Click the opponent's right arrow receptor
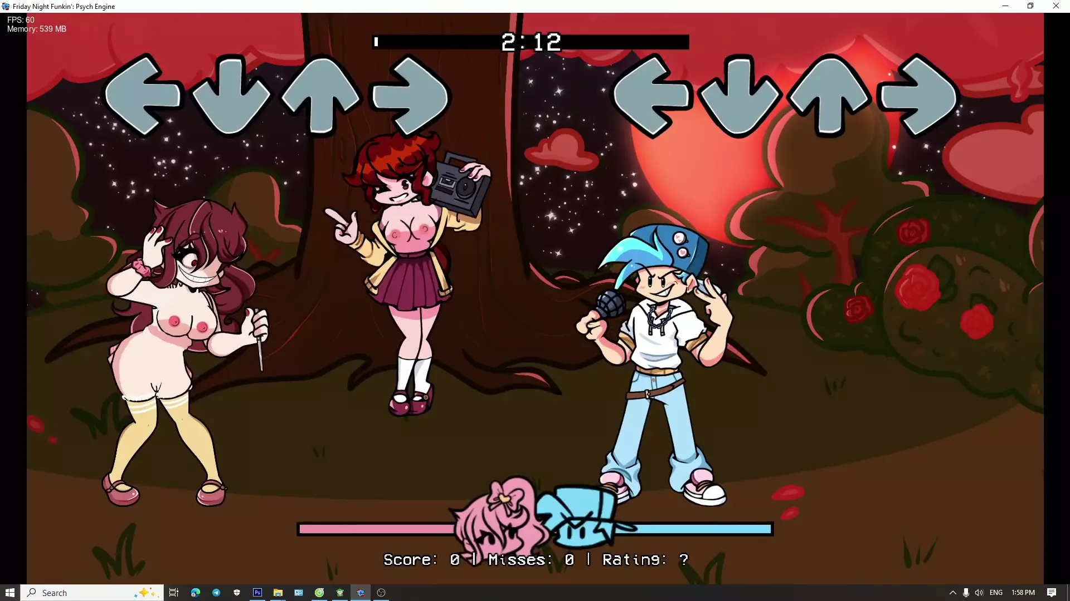The height and width of the screenshot is (601, 1070). point(410,96)
